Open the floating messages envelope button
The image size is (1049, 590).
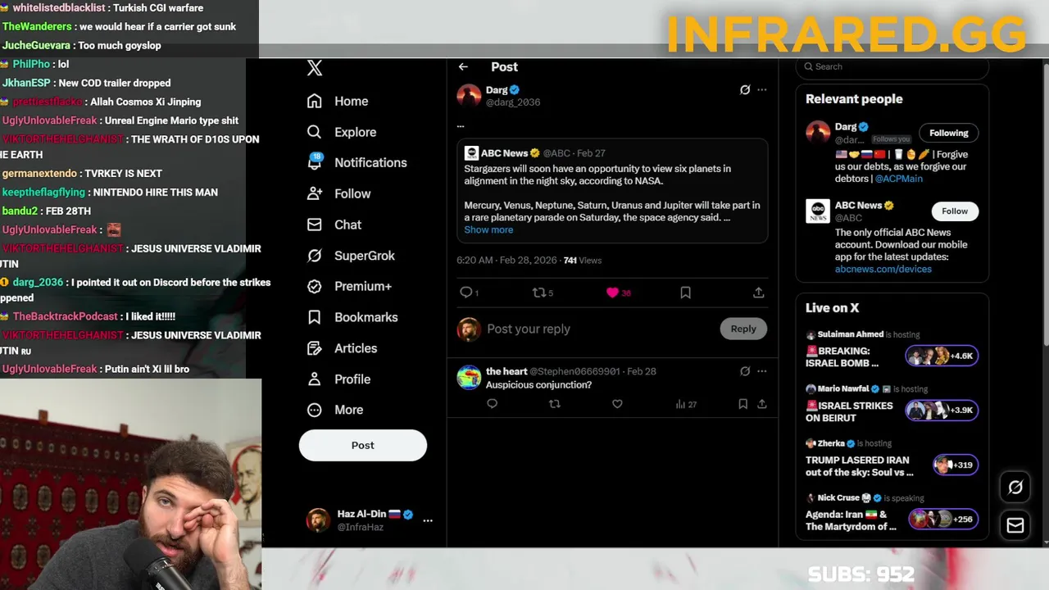tap(1015, 526)
